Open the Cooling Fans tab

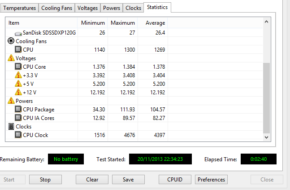[x=56, y=8]
